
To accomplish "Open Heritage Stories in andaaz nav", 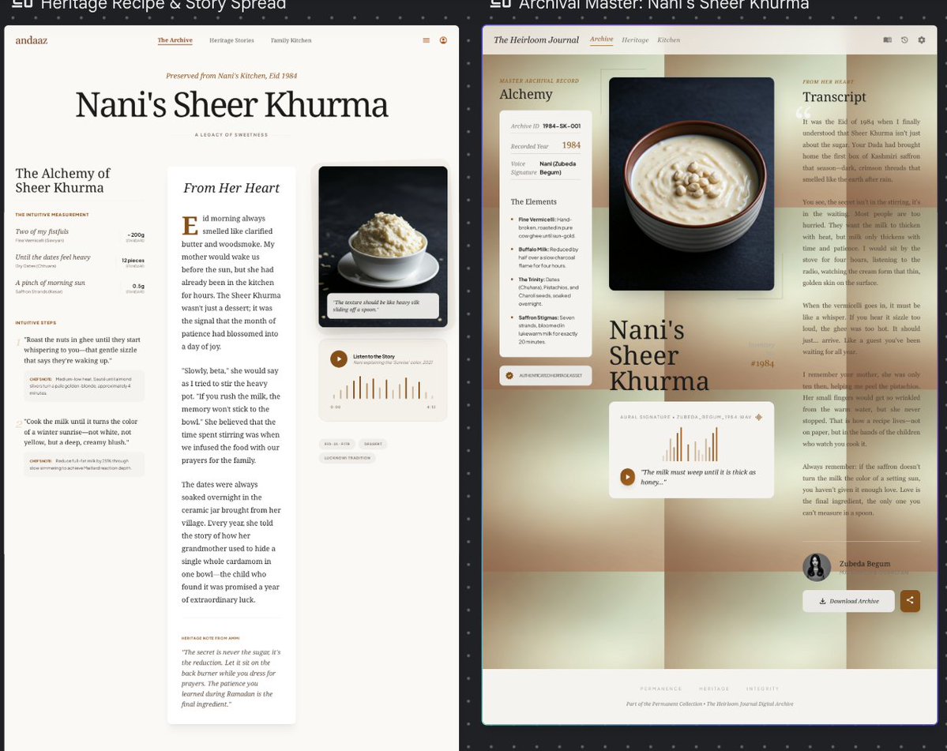I will tap(231, 40).
